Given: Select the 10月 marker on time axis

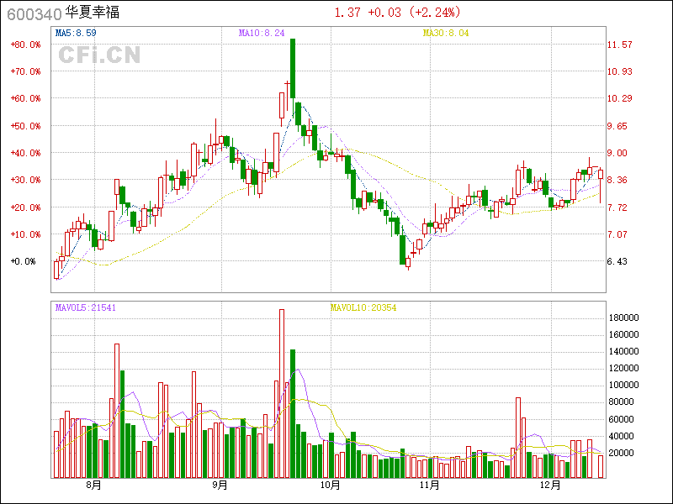Looking at the screenshot, I should [x=331, y=486].
